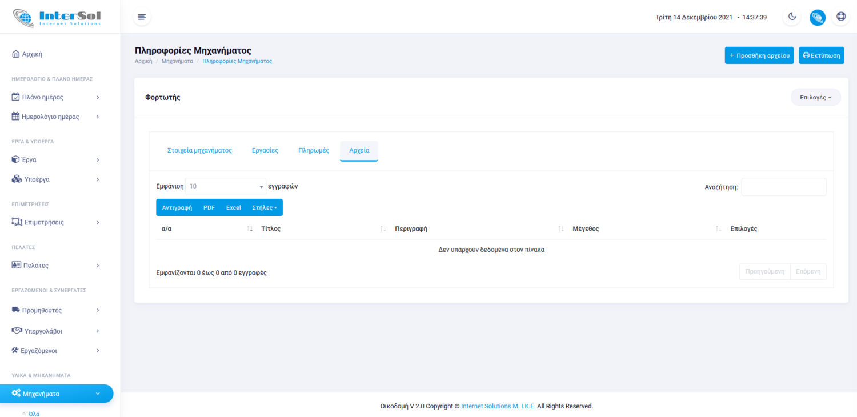Switch to the Πληρωμές tab
The width and height of the screenshot is (857, 417).
click(x=314, y=151)
